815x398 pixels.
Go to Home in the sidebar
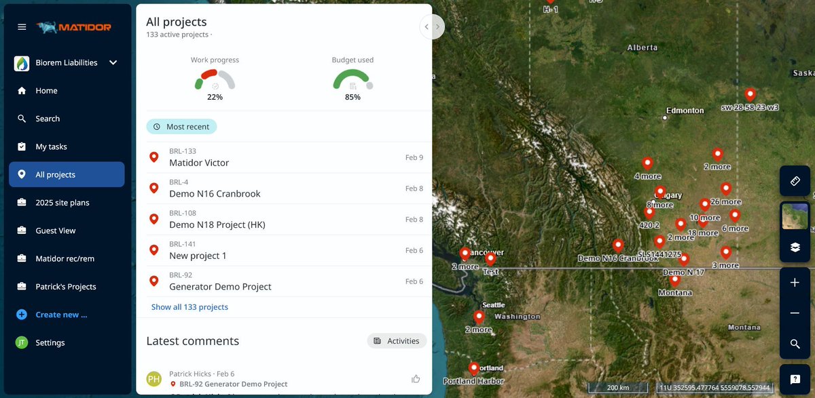click(x=67, y=91)
